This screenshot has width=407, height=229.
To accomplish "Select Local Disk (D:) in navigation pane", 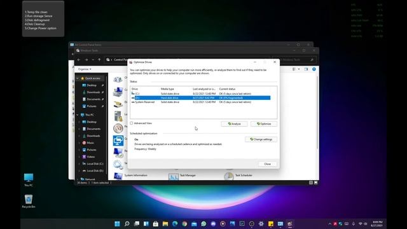I will point(95,171).
